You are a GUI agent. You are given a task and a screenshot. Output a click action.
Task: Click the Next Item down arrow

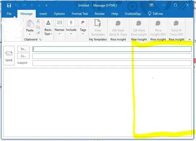tap(39, 5)
